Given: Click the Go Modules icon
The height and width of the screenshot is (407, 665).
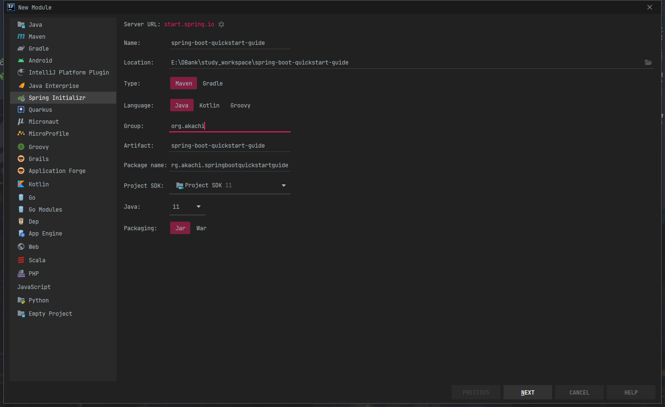Looking at the screenshot, I should point(21,209).
